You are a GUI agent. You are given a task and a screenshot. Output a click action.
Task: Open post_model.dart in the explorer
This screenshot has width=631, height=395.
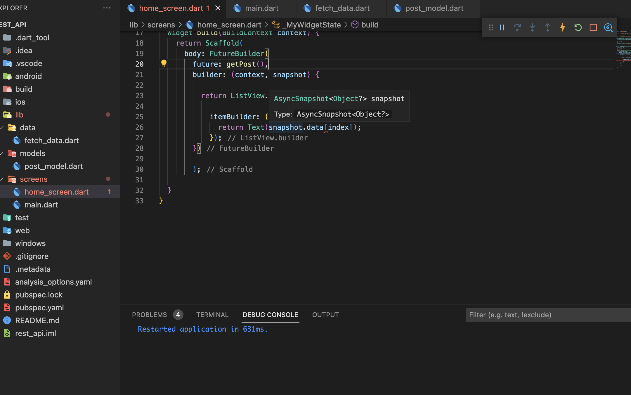pyautogui.click(x=60, y=166)
